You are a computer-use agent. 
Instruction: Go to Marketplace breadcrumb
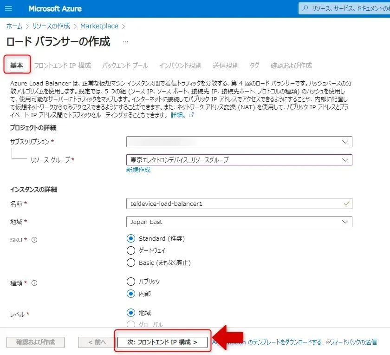click(x=99, y=26)
